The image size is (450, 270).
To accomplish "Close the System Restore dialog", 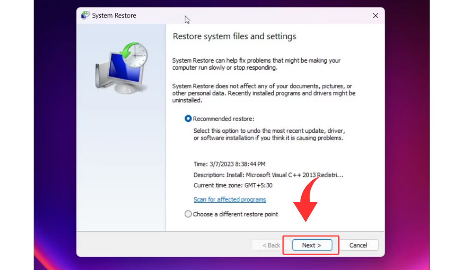I will click(375, 16).
